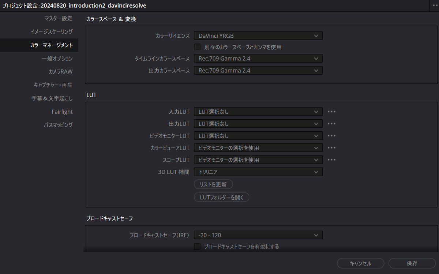Open the カラービューアLUT dropdown
Image resolution: width=439 pixels, height=274 pixels.
(x=258, y=148)
